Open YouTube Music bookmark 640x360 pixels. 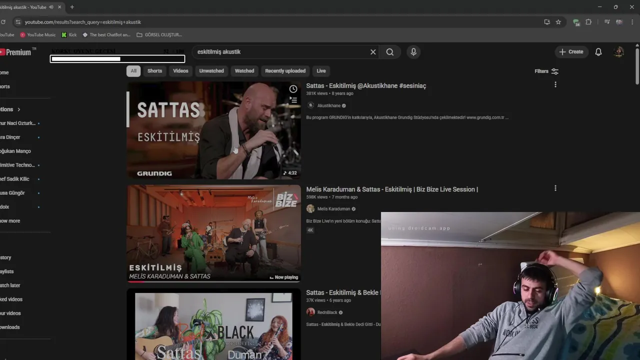(x=37, y=35)
